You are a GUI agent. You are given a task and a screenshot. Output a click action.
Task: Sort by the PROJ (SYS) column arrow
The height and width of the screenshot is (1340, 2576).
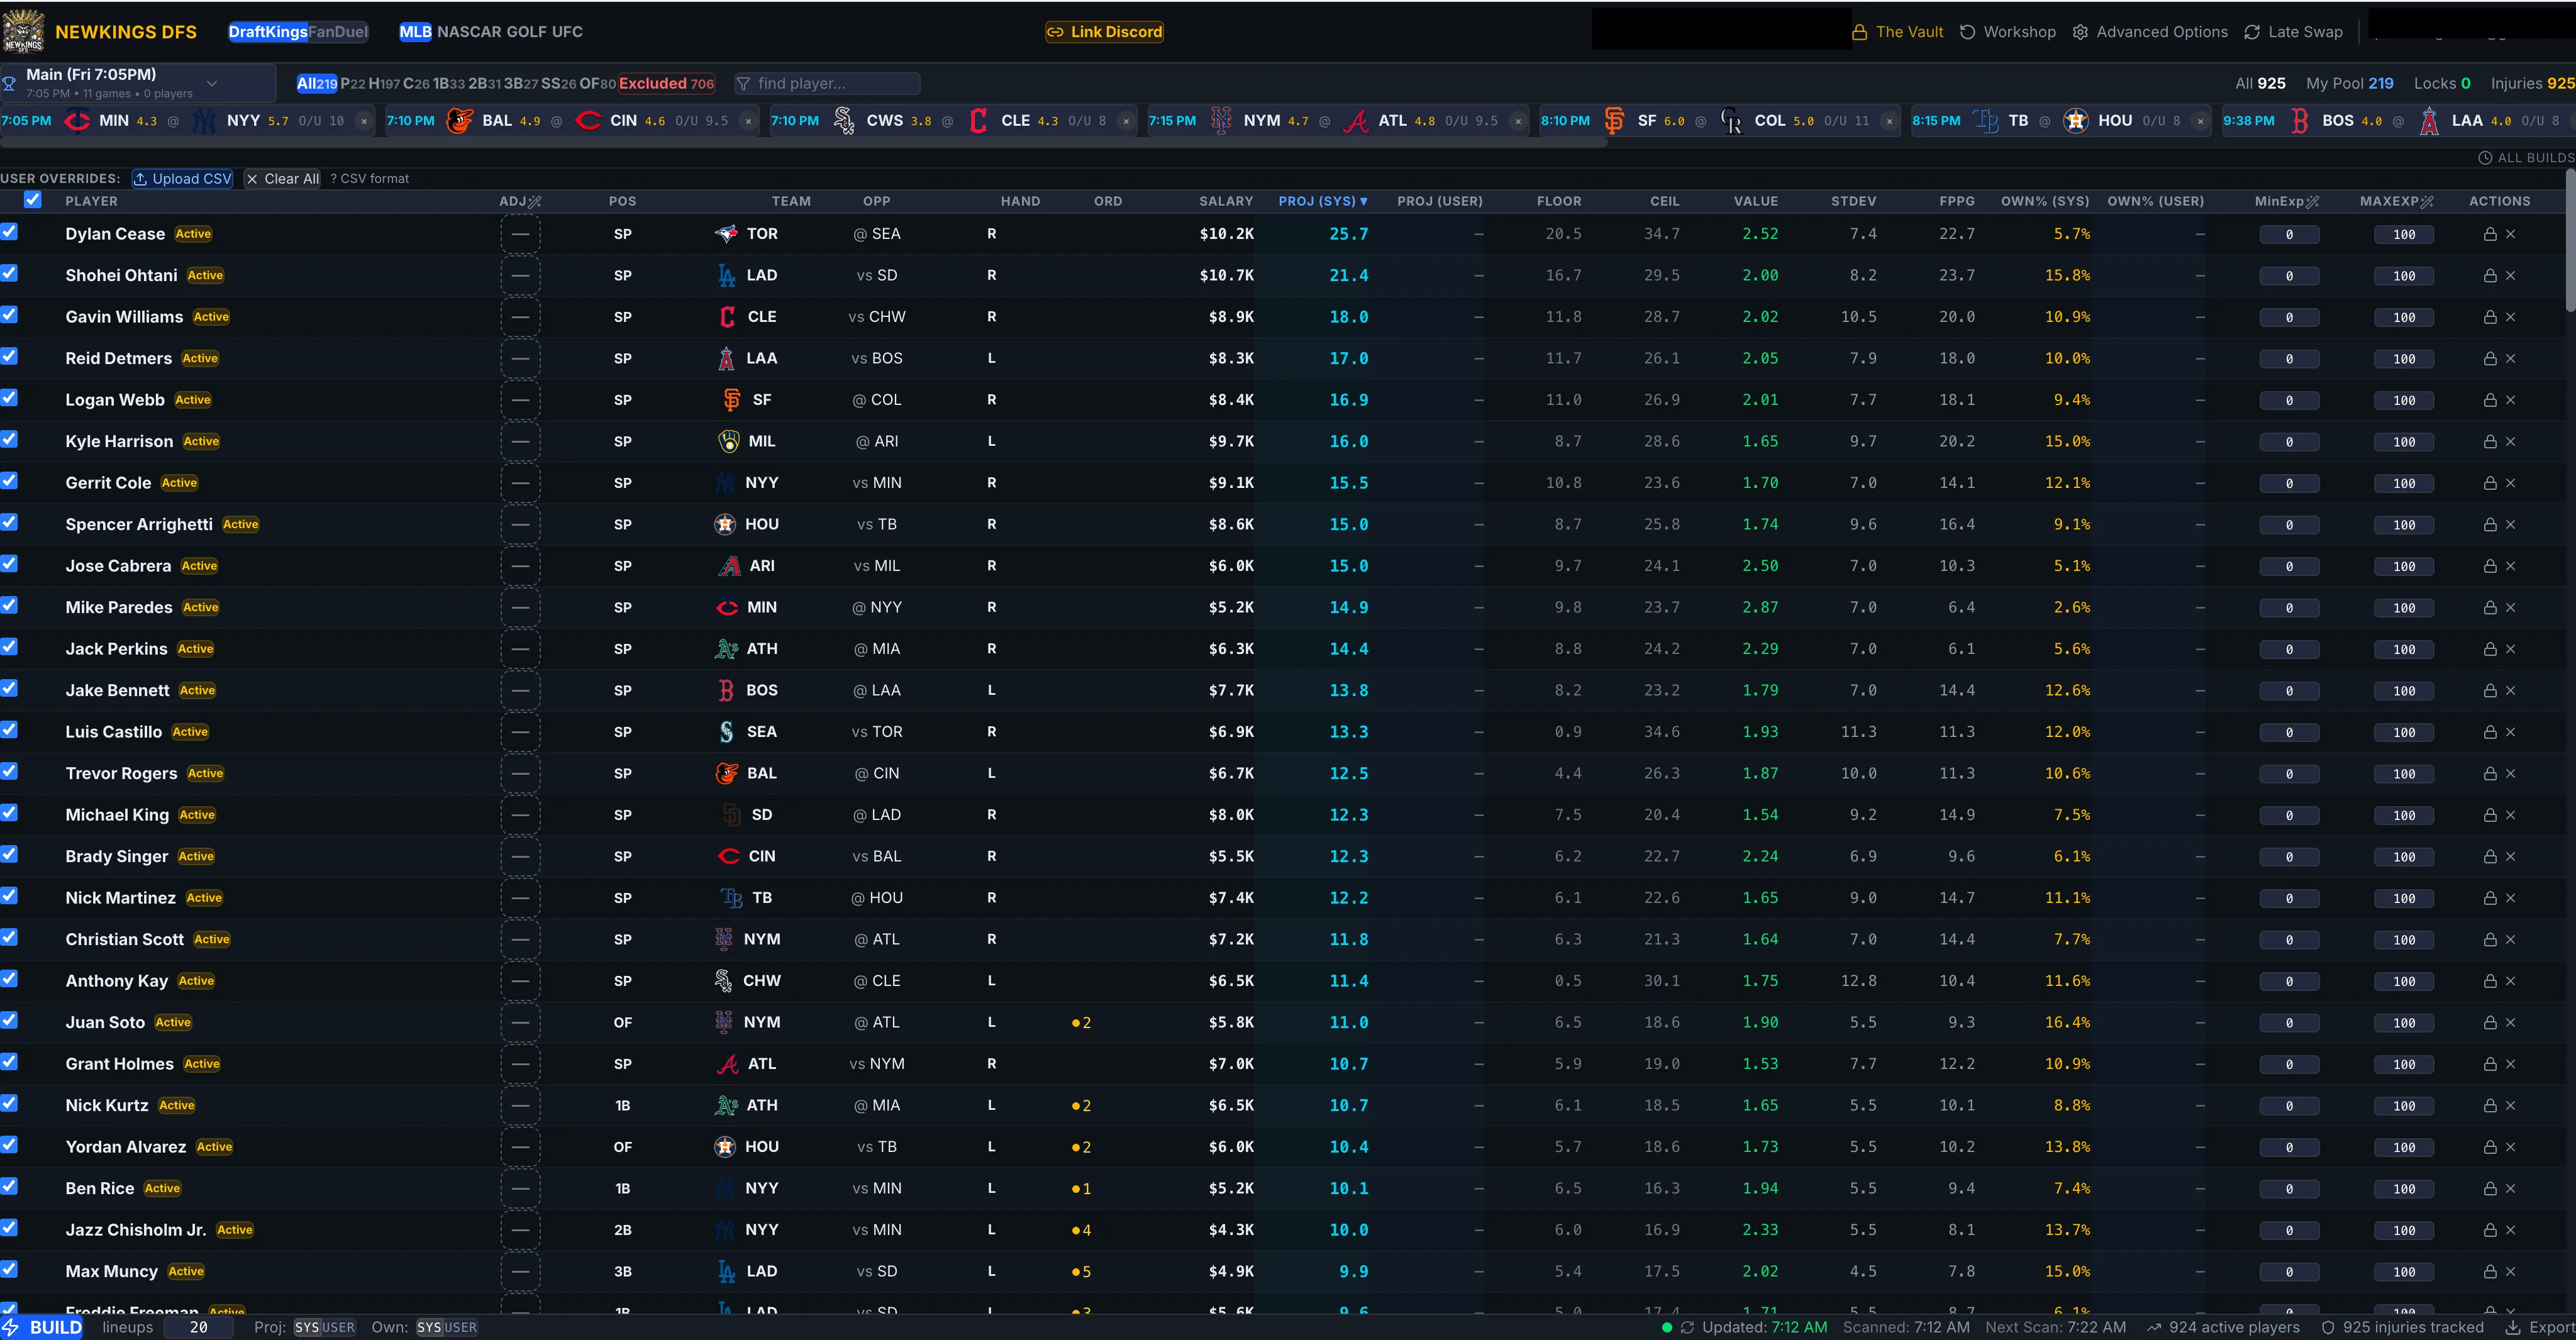tap(1363, 202)
